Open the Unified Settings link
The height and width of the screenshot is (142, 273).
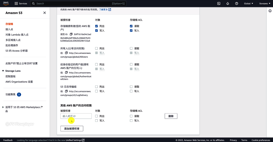point(74,140)
